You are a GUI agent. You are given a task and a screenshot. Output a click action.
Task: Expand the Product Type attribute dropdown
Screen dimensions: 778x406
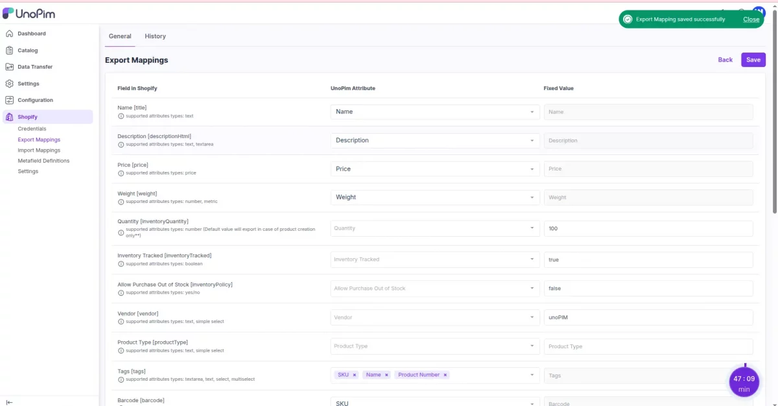point(433,346)
